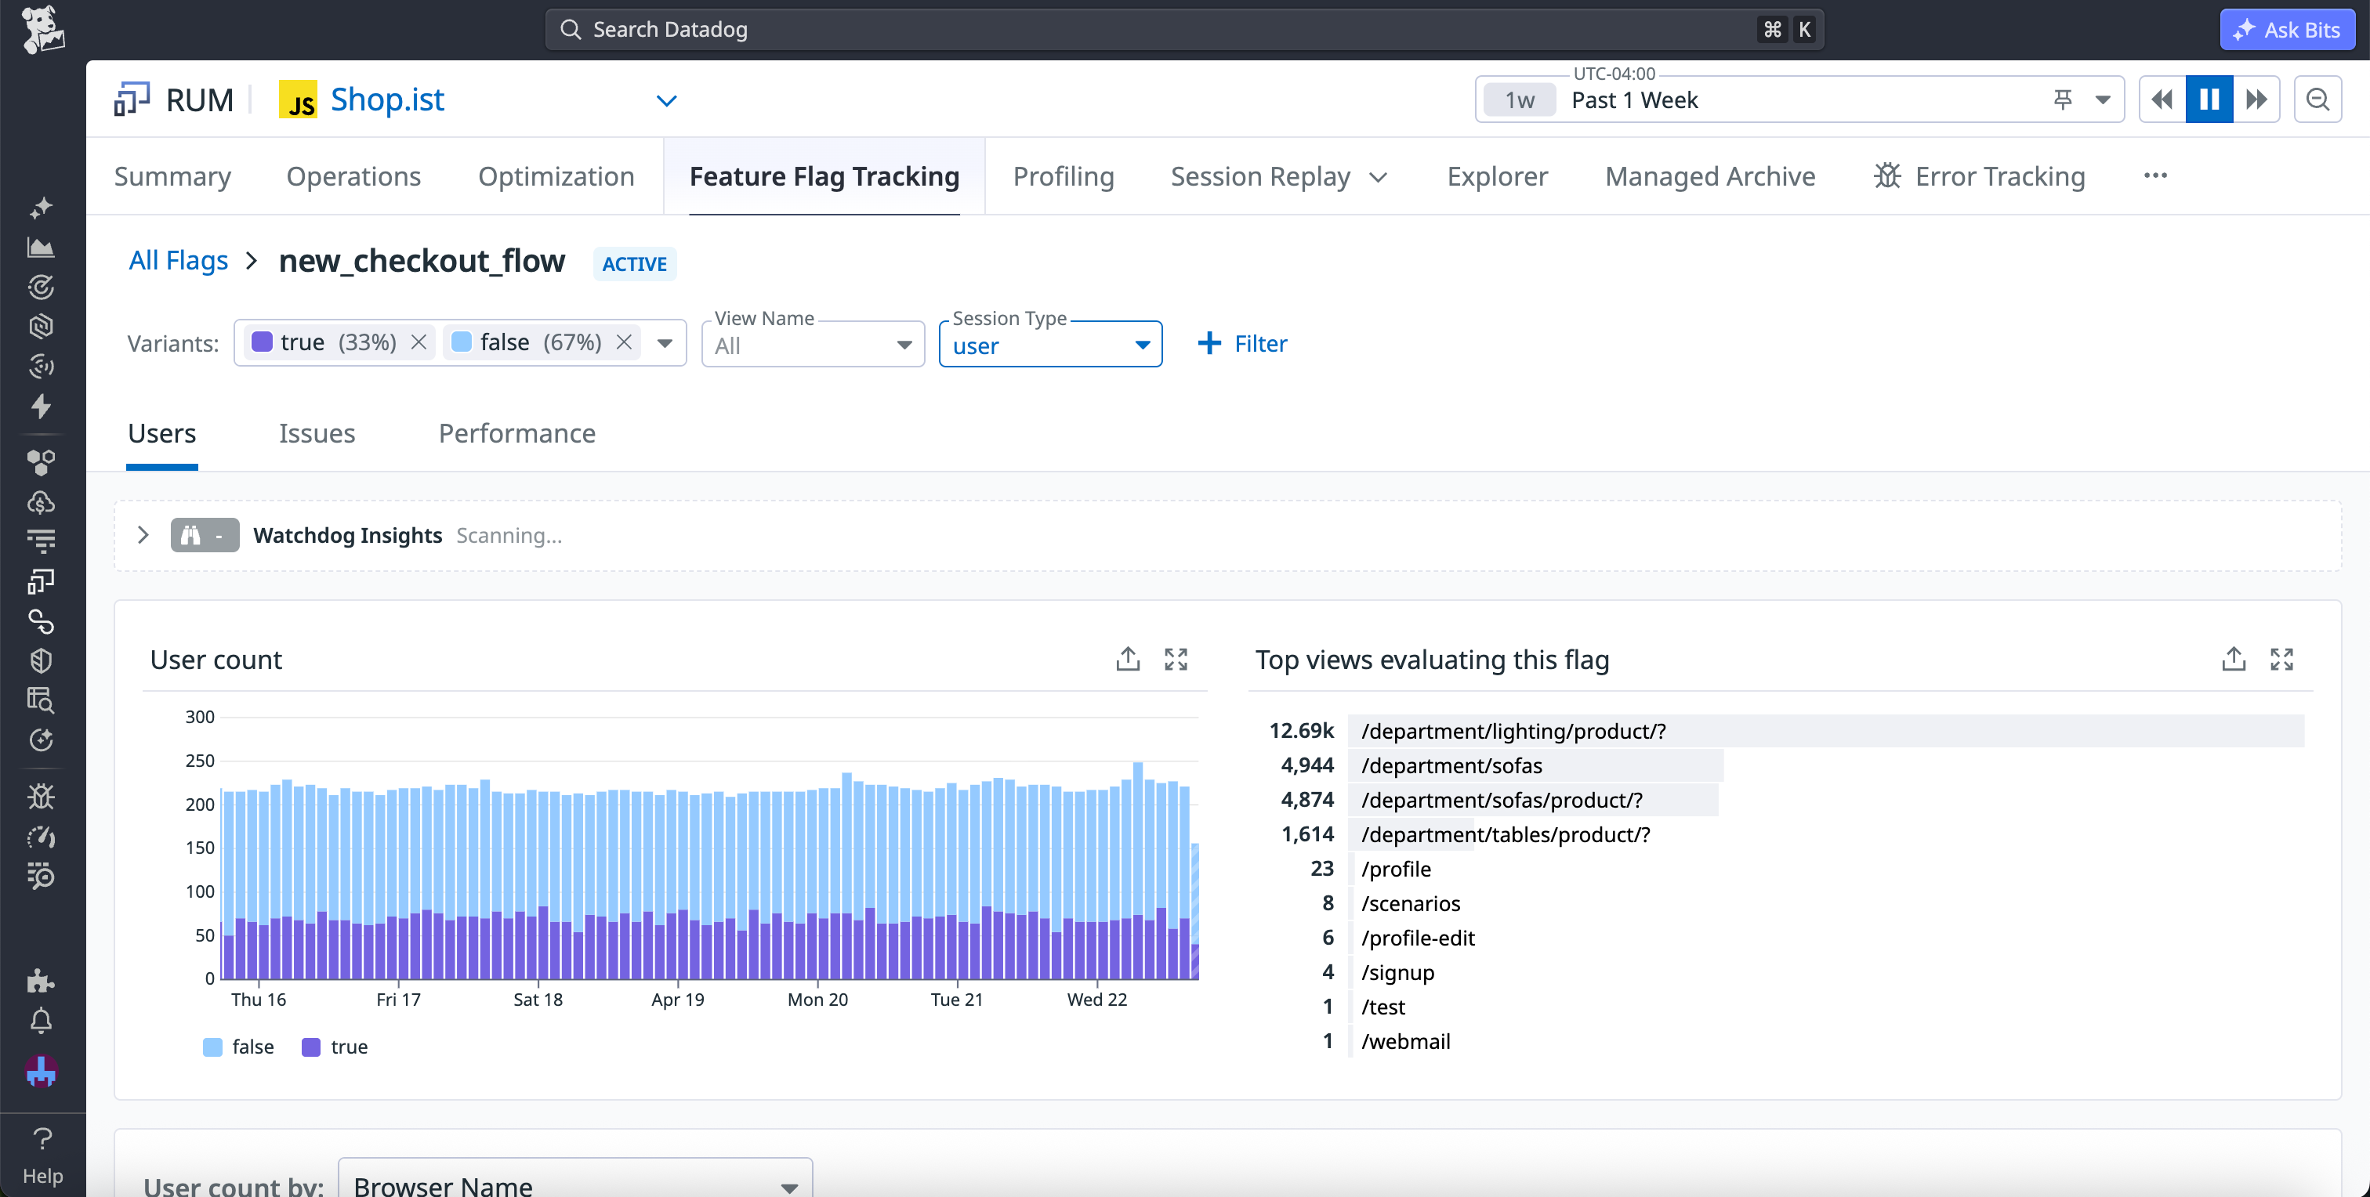
Task: Add a new Filter
Action: 1241,343
